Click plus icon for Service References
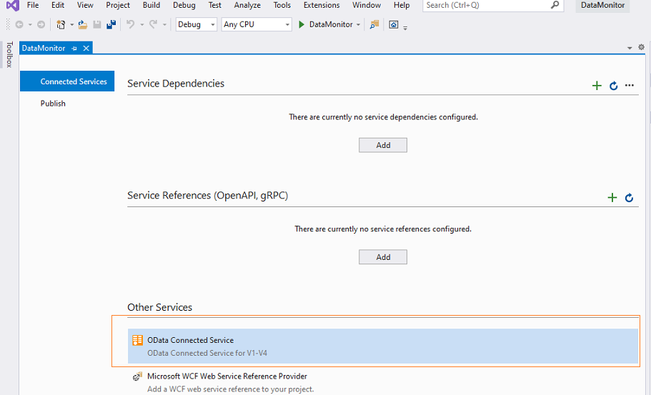Screen dimensions: 651x395 pyautogui.click(x=612, y=197)
